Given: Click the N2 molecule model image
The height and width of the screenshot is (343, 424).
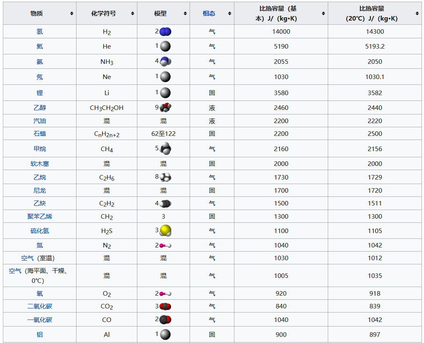Looking at the screenshot, I should point(165,245).
